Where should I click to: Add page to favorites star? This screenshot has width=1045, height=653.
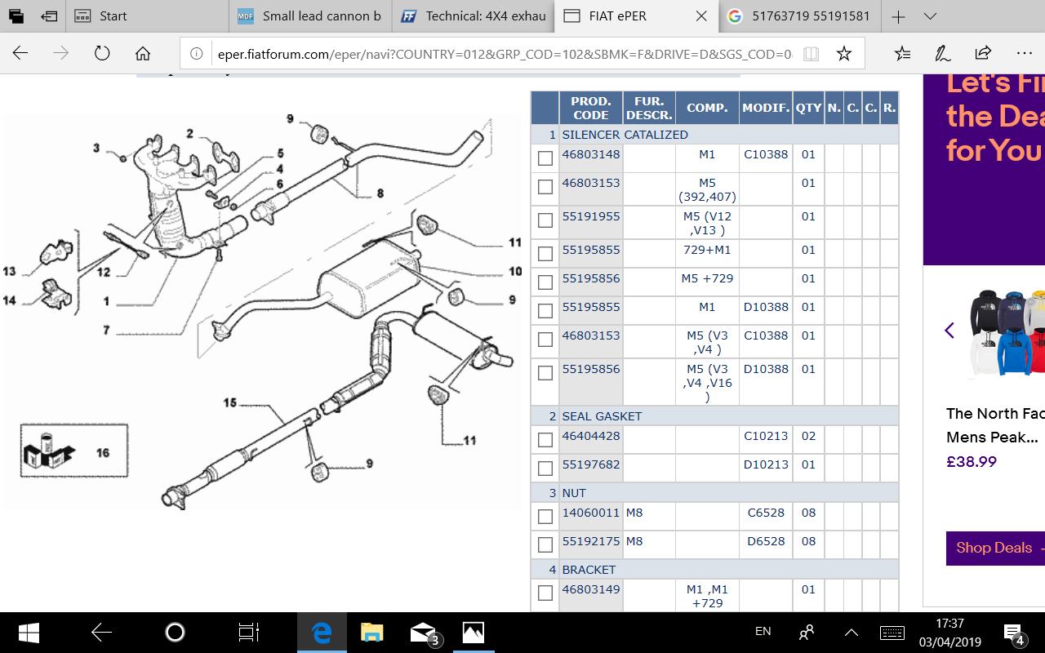[x=844, y=54]
